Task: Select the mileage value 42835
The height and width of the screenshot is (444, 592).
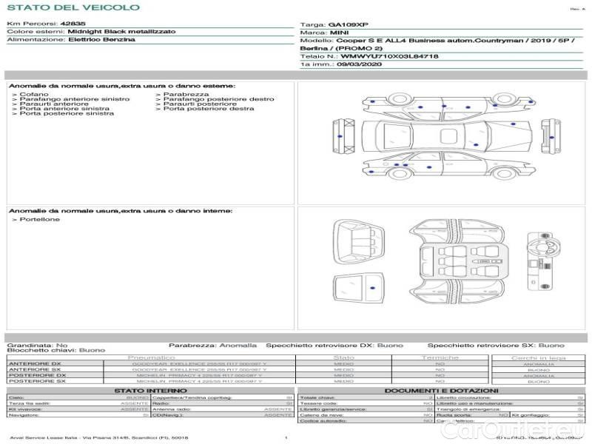Action: coord(73,24)
